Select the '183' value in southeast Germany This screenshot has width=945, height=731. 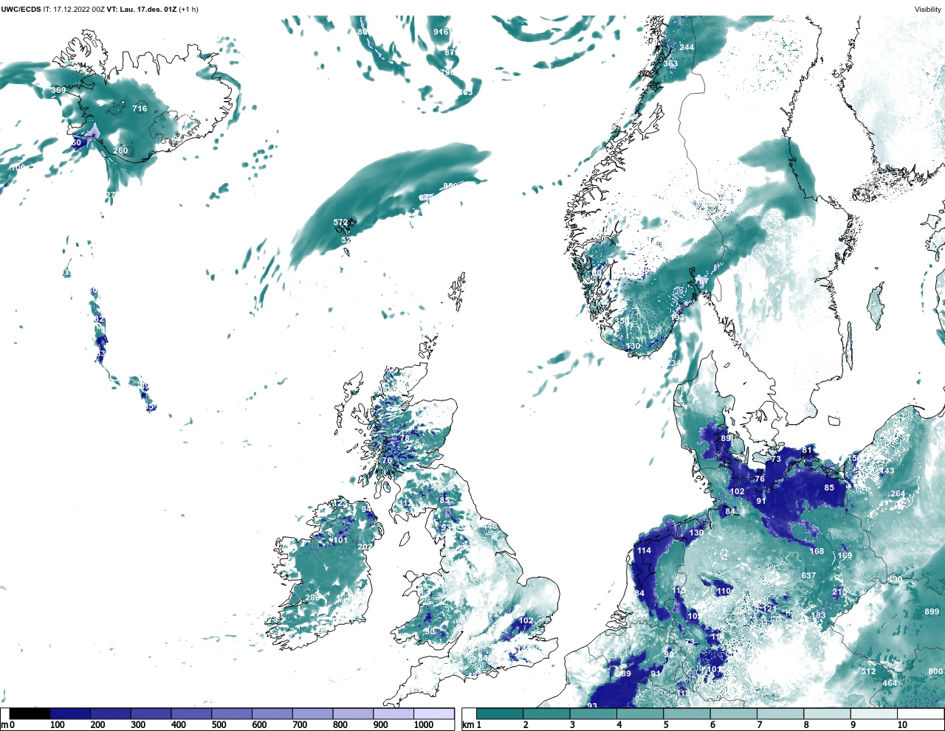(819, 615)
